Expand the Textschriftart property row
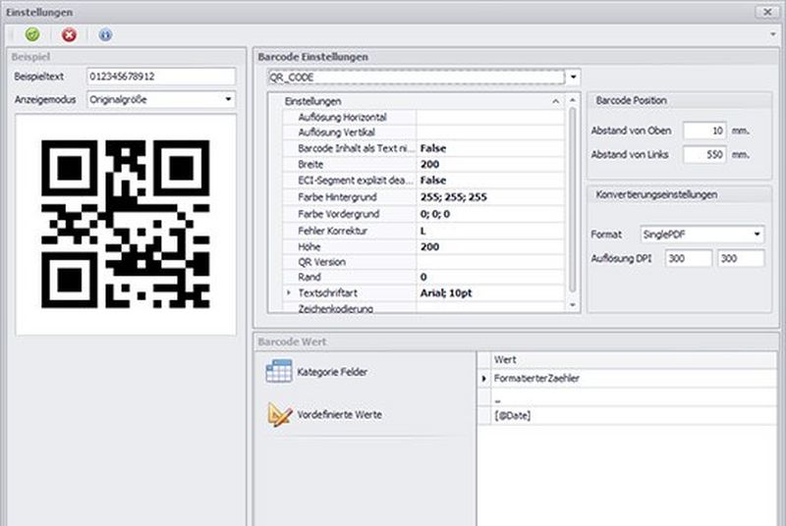 pyautogui.click(x=289, y=293)
